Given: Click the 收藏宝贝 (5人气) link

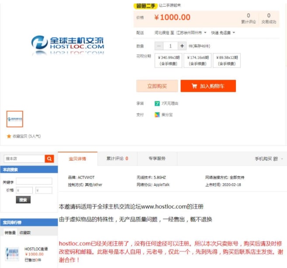Looking at the screenshot, I should 27,136.
